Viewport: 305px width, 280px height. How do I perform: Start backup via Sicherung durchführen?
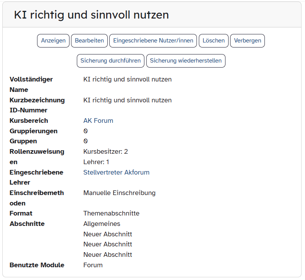tap(110, 61)
